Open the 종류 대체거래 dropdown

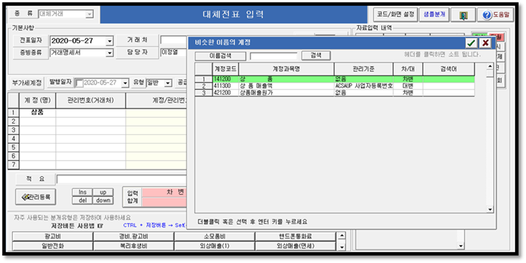click(89, 14)
